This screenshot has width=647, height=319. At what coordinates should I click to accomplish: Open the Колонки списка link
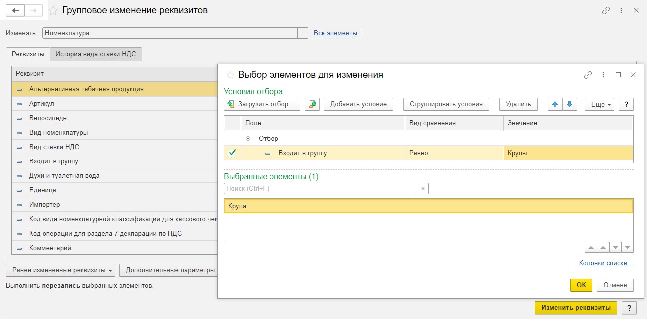(606, 263)
